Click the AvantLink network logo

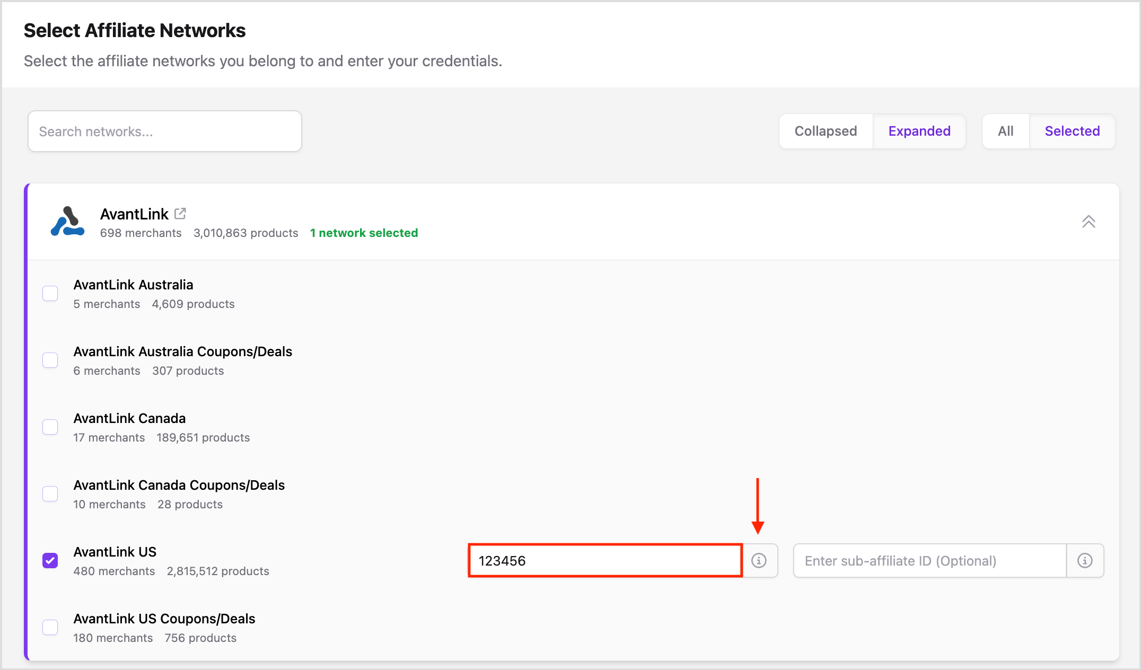click(x=67, y=222)
